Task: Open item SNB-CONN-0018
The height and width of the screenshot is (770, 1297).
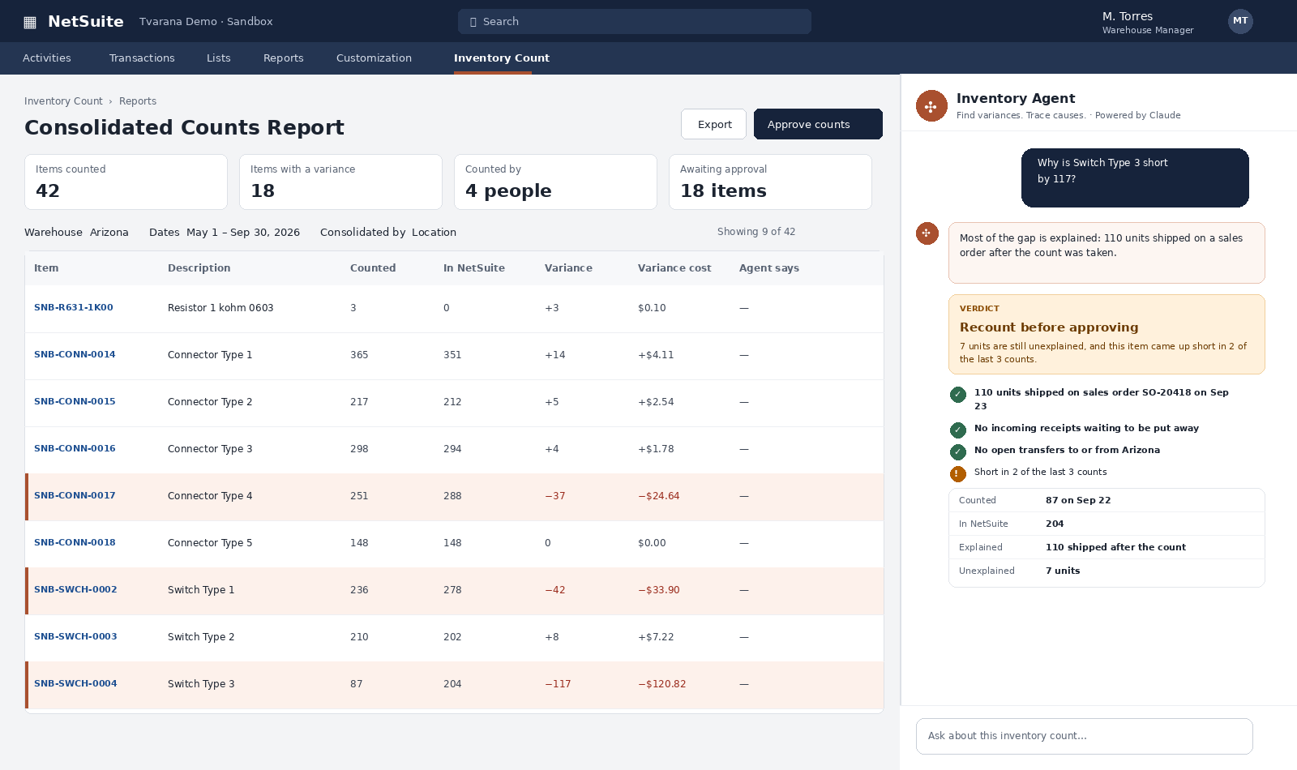Action: click(x=75, y=543)
